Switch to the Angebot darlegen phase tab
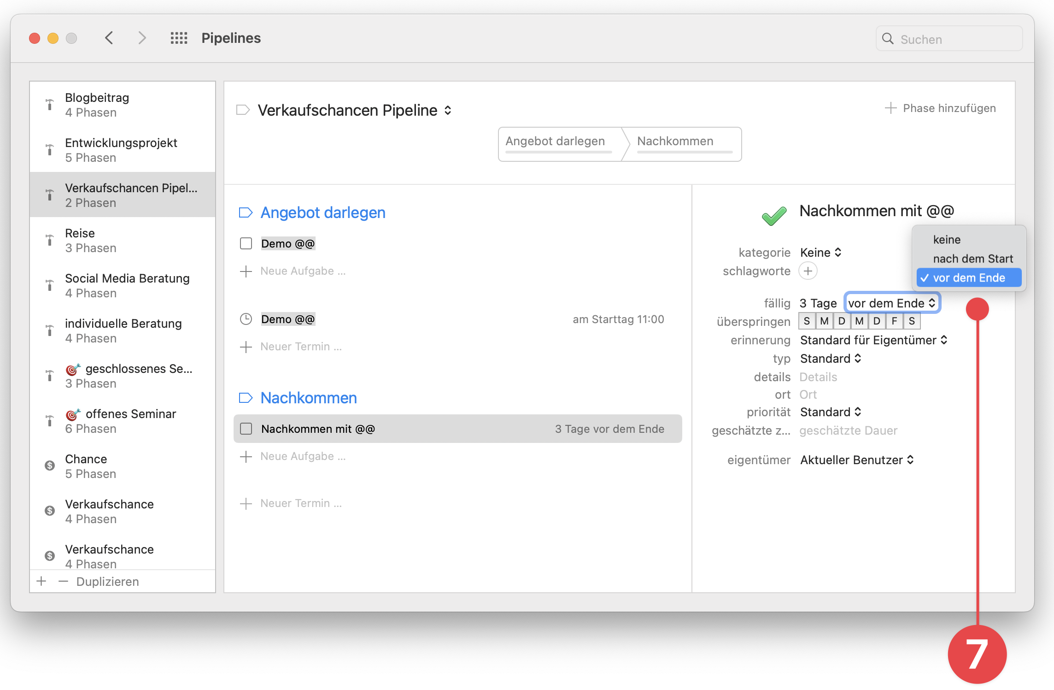This screenshot has height=690, width=1054. point(555,141)
